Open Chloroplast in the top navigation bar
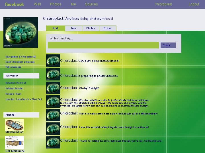Image resolution: width=205 pixels, height=153 pixels. (163, 4)
